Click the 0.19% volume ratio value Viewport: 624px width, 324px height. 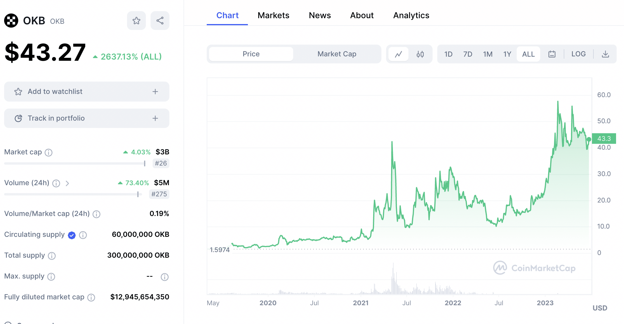159,214
